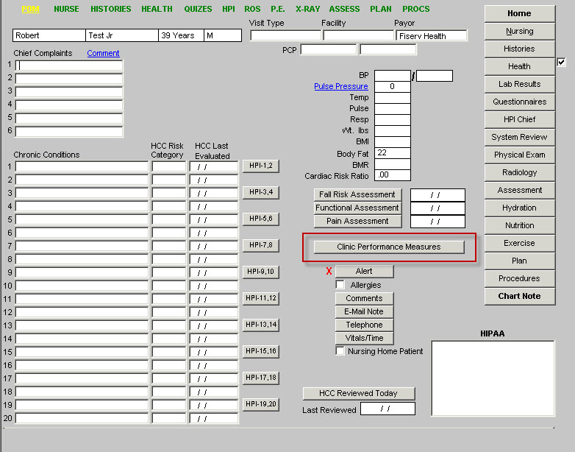
Task: Click the Alert button
Action: pos(364,271)
